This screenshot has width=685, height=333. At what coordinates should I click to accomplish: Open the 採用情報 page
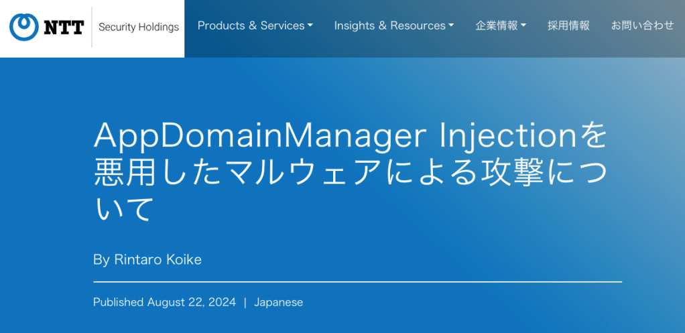click(568, 25)
